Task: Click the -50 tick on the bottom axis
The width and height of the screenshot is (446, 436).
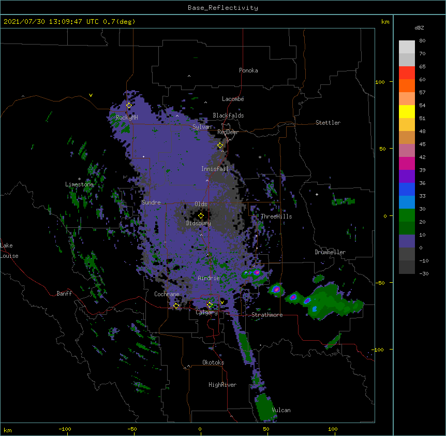Action: point(132,429)
